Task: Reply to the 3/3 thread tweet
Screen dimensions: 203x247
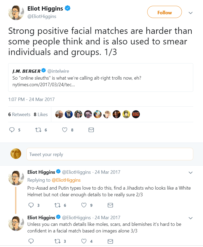Action: [x=31, y=241]
